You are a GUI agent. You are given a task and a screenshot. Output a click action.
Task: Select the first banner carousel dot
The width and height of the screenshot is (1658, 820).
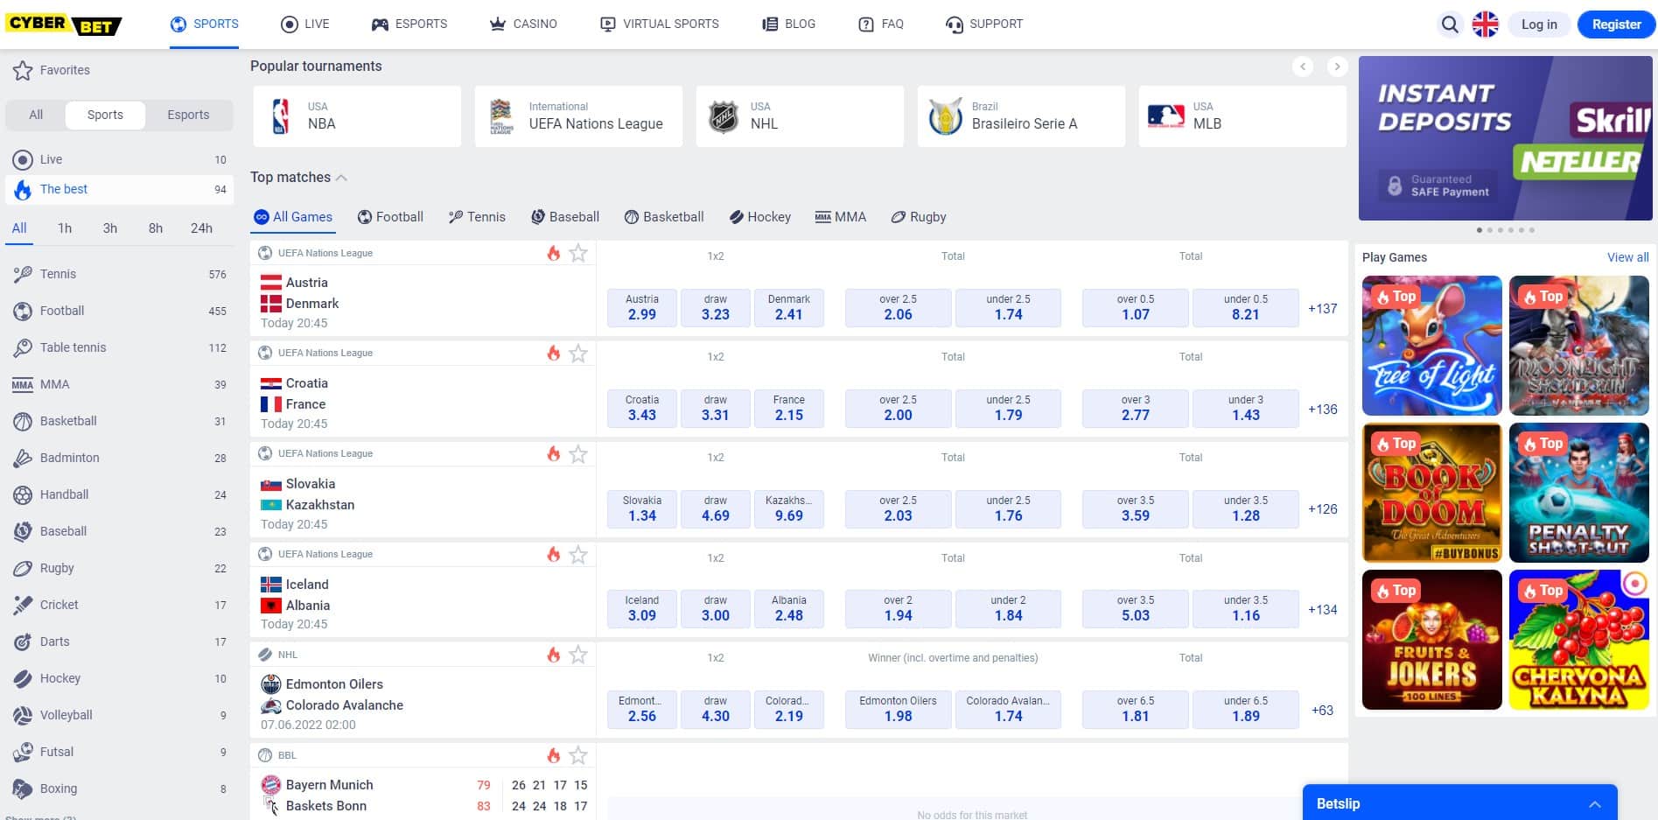(x=1480, y=230)
